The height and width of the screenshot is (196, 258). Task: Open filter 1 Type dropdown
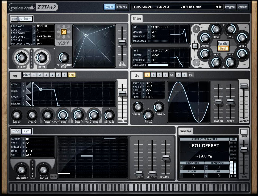pos(149,27)
